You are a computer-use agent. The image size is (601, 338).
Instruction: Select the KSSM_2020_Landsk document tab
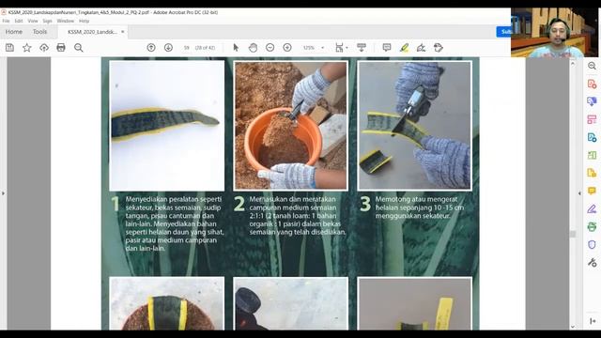click(92, 32)
